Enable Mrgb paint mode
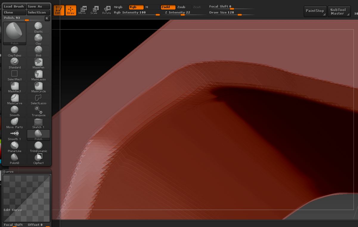 click(x=120, y=7)
